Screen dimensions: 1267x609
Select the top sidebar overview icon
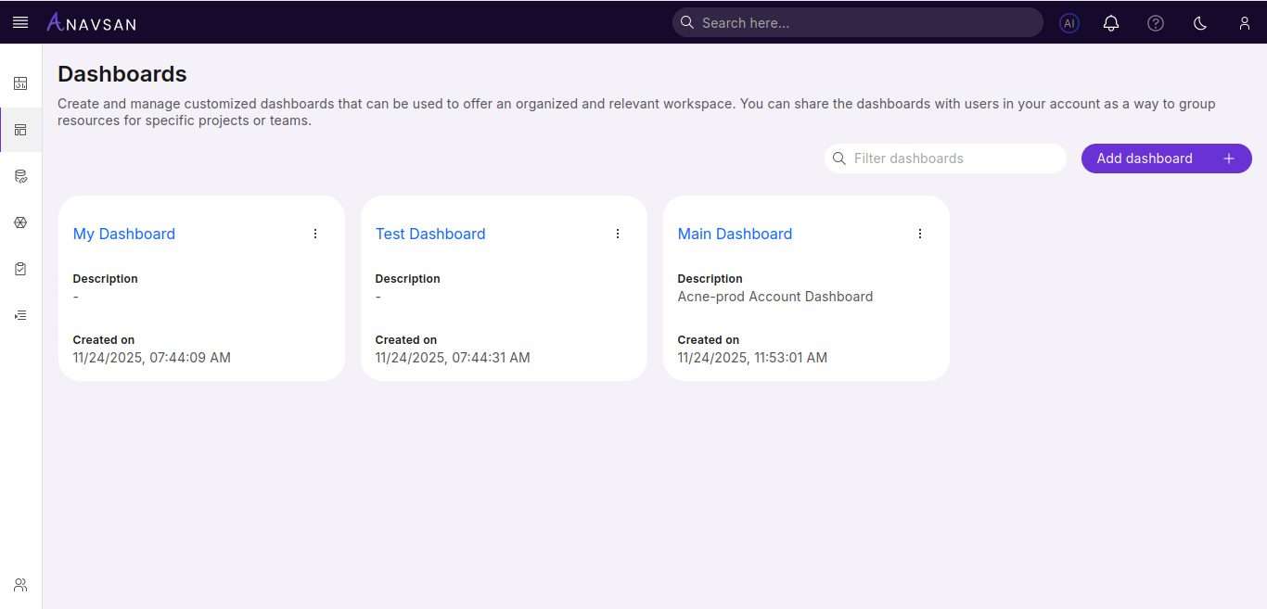click(20, 82)
